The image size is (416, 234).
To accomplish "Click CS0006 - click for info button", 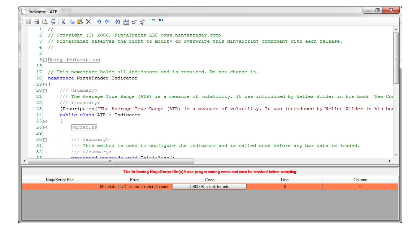I will [x=209, y=187].
